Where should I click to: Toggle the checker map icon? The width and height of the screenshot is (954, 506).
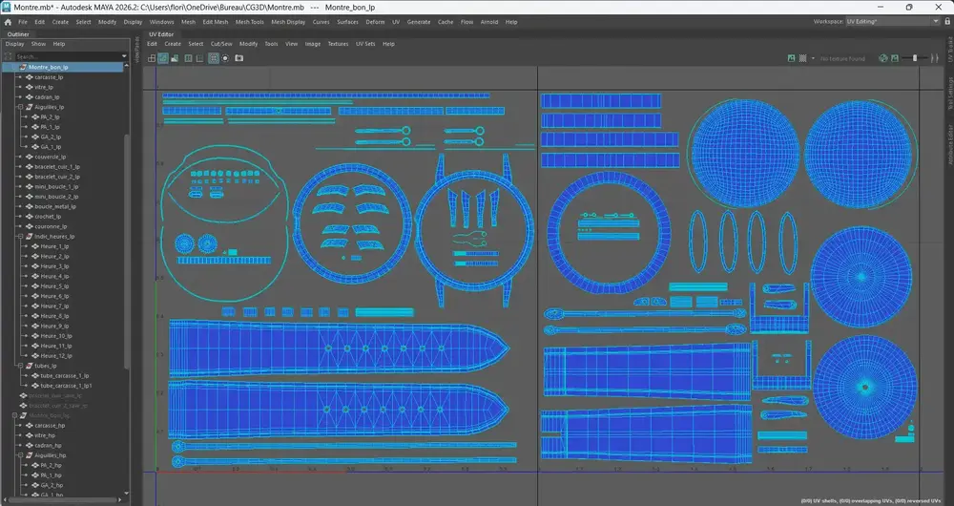pos(802,58)
